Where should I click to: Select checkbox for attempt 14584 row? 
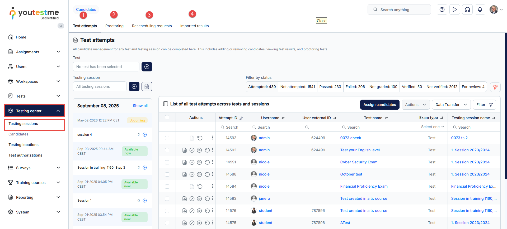(x=167, y=187)
